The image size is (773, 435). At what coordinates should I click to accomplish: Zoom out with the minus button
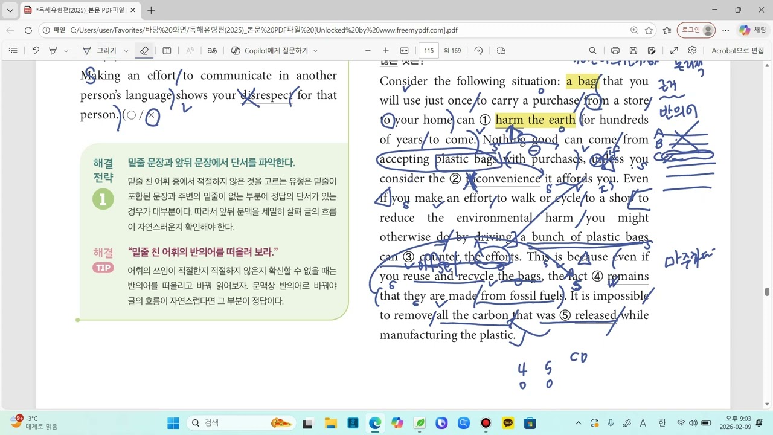[x=368, y=51]
